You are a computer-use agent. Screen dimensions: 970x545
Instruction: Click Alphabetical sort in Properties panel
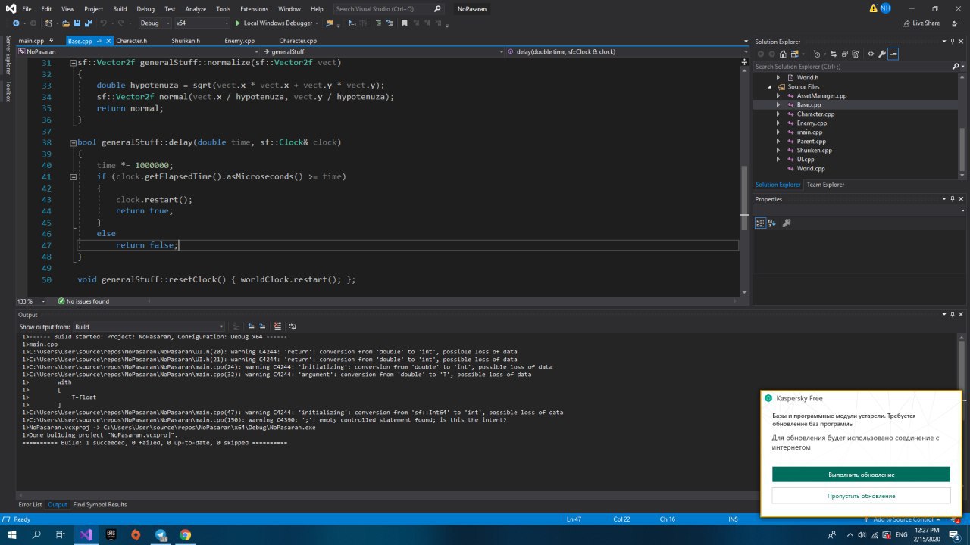[x=772, y=223]
